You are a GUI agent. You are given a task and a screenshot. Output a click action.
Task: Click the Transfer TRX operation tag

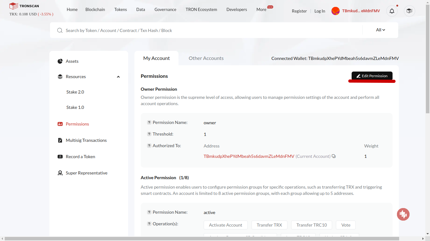click(x=269, y=225)
